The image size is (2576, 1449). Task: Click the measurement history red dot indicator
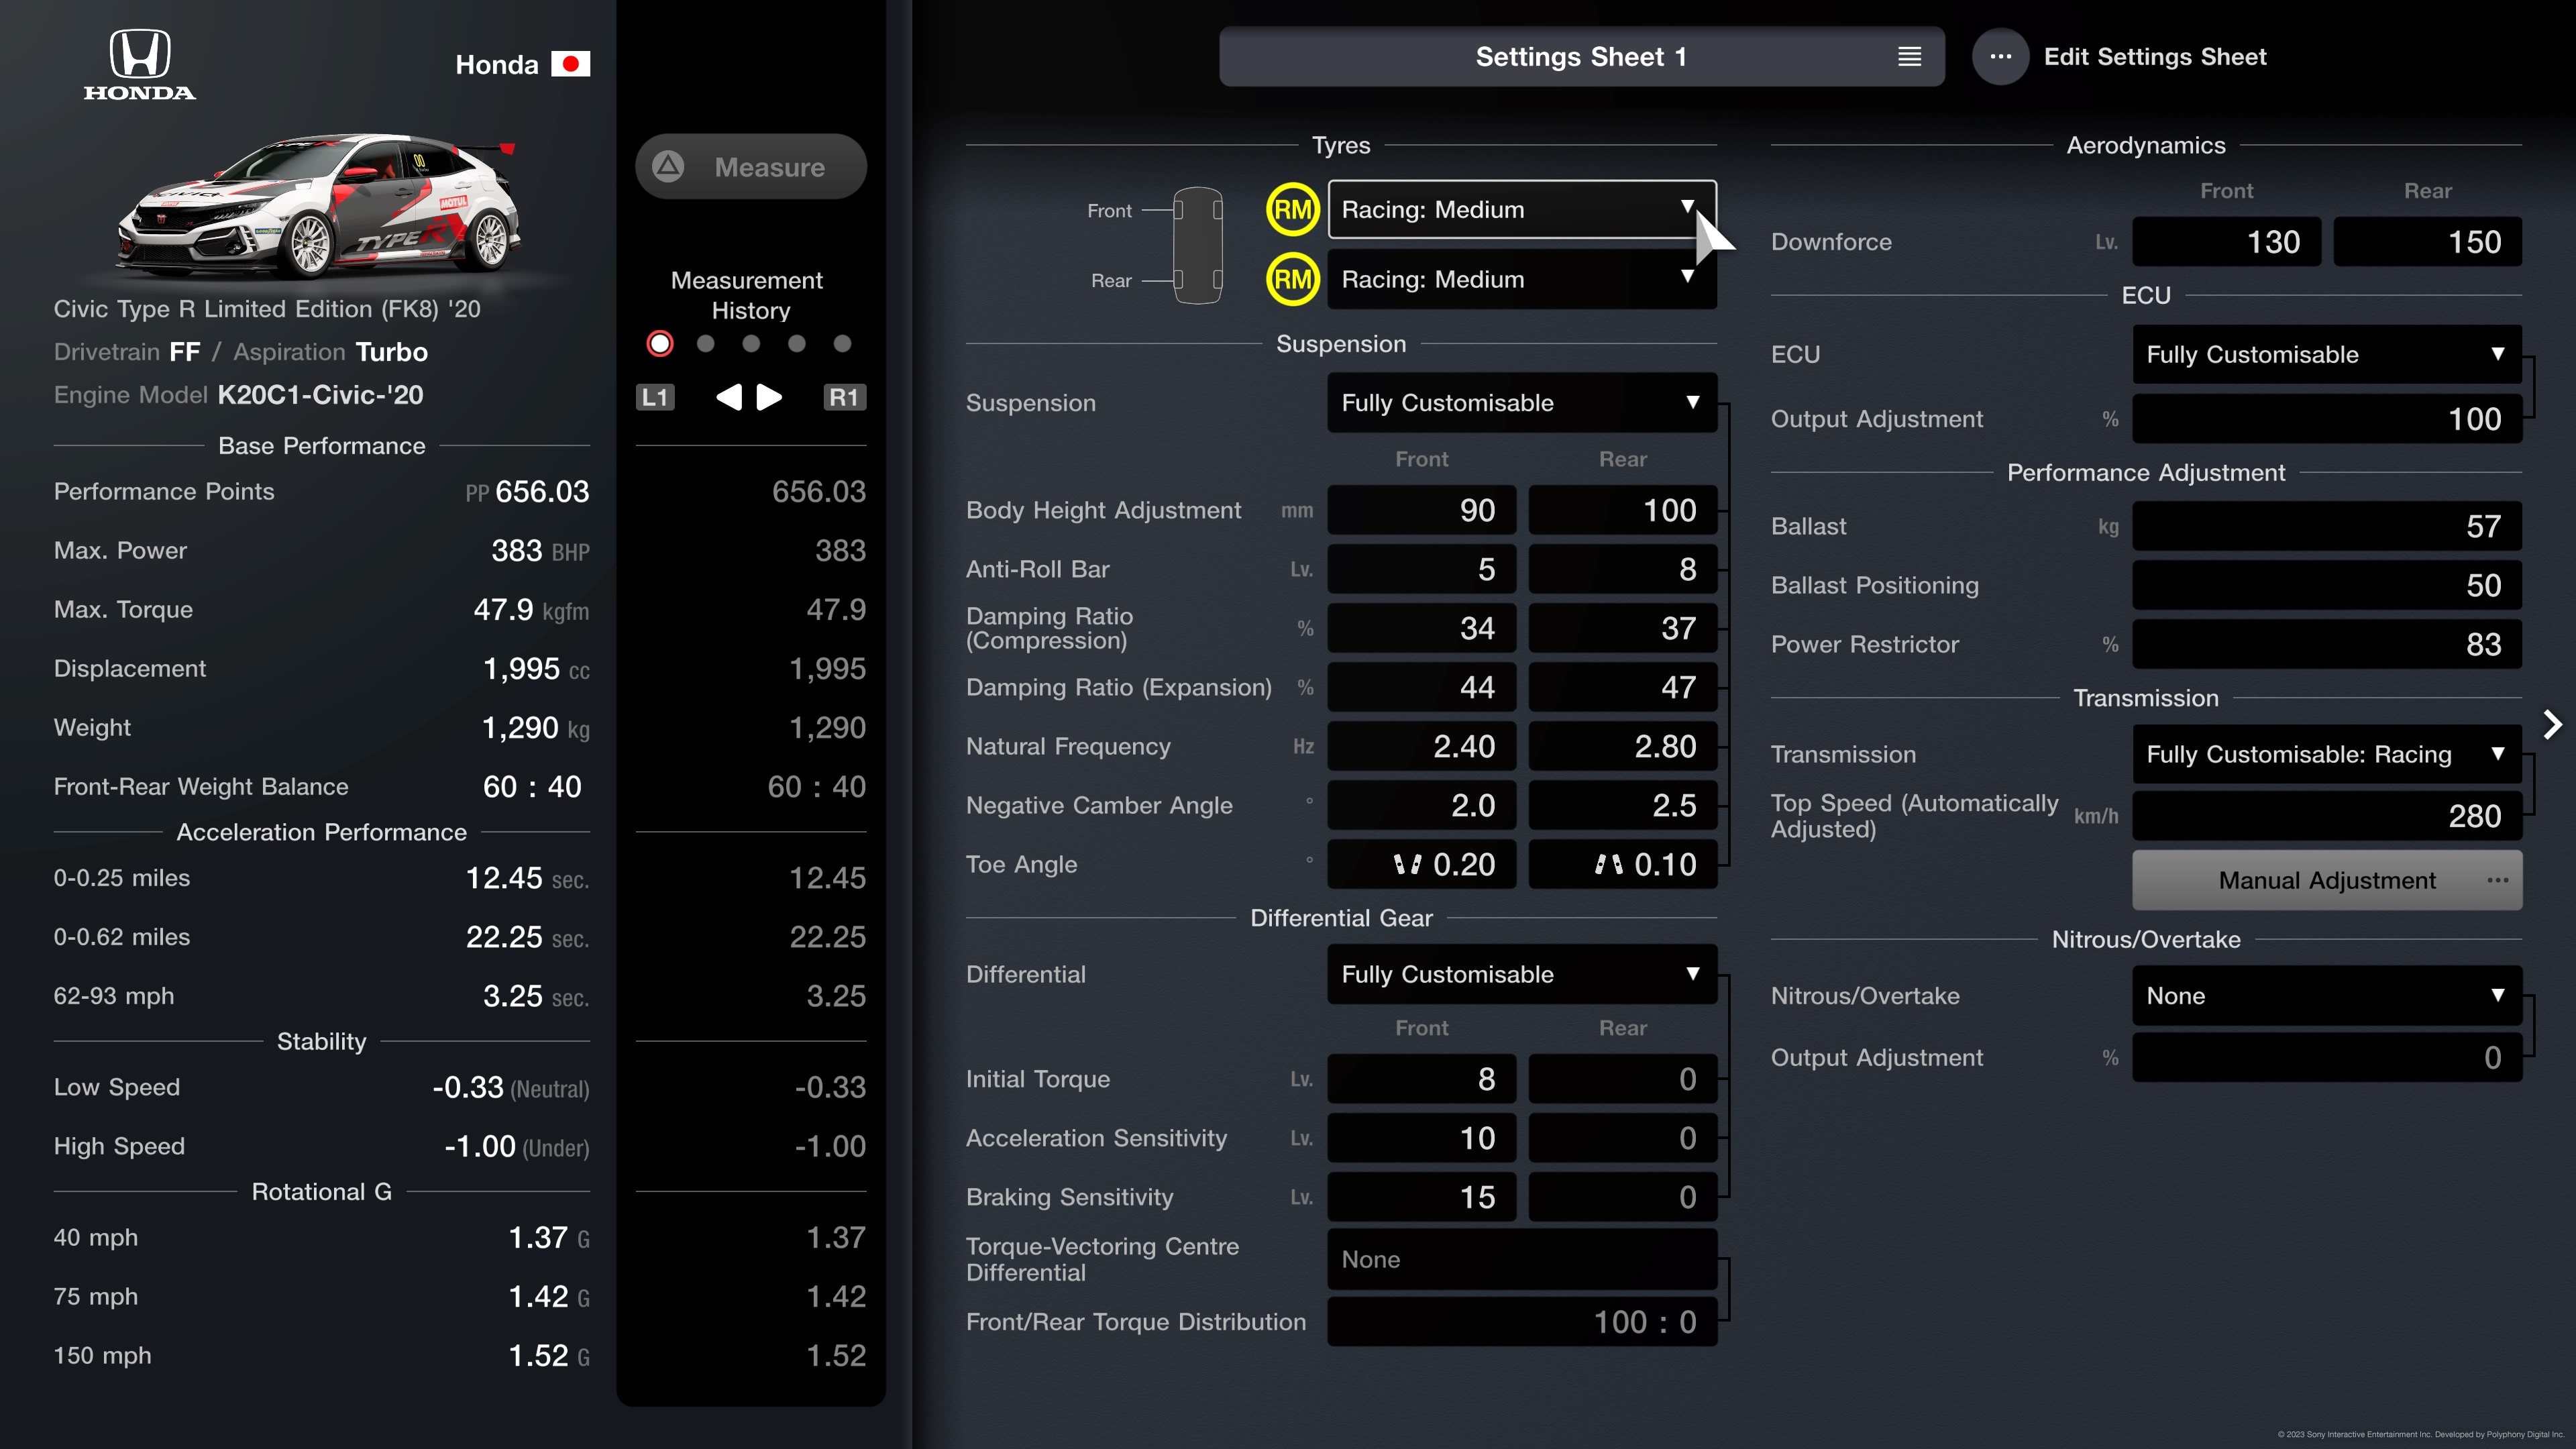(660, 343)
